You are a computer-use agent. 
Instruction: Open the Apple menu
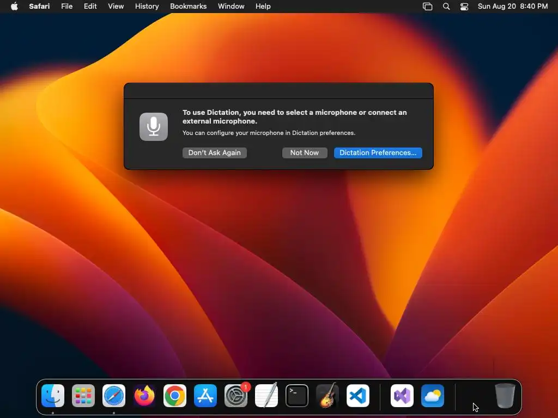pos(14,7)
